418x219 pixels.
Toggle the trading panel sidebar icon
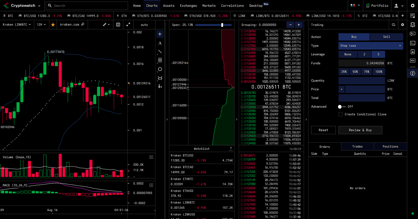(413, 73)
